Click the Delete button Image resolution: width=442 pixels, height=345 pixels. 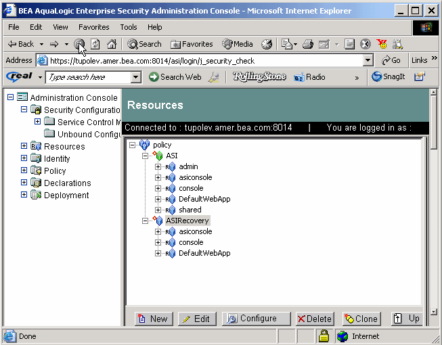point(315,319)
